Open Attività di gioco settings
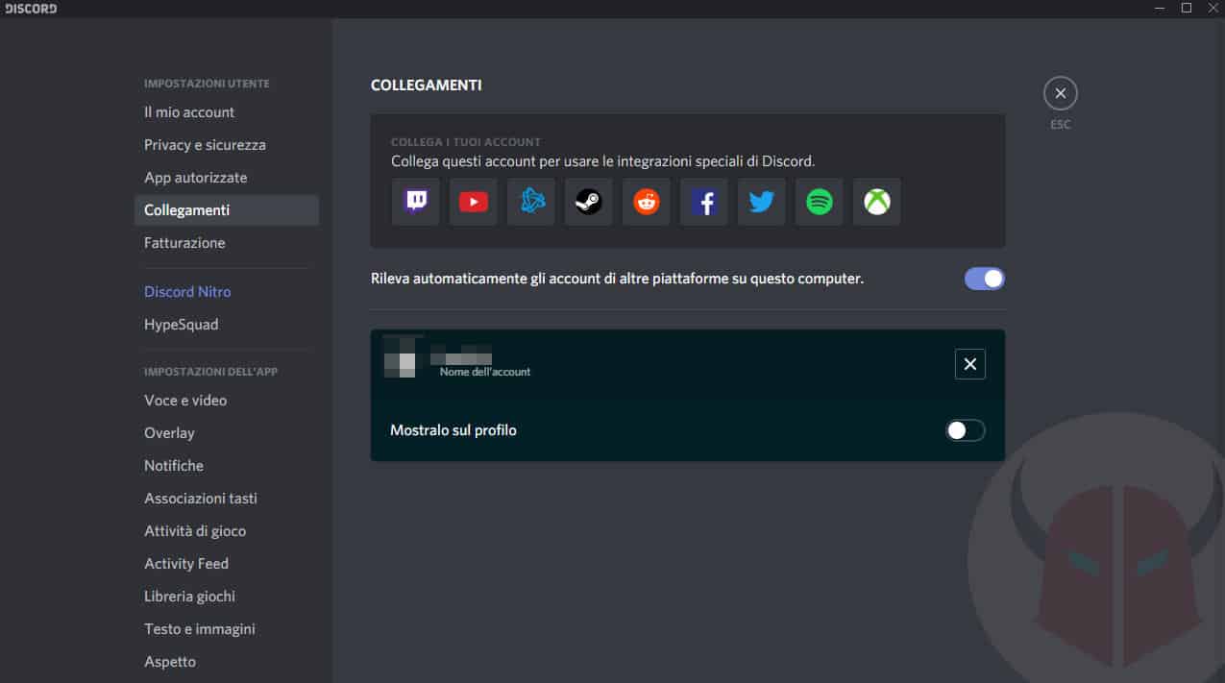1225x683 pixels. tap(227, 531)
